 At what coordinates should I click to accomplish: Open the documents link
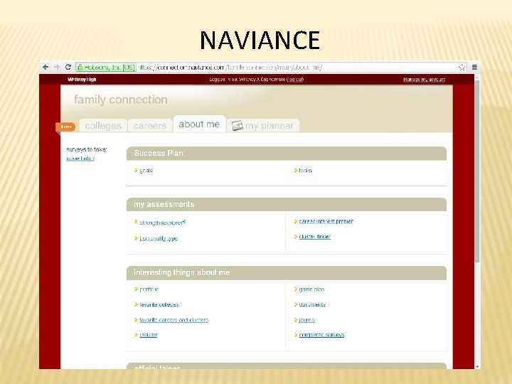click(312, 304)
